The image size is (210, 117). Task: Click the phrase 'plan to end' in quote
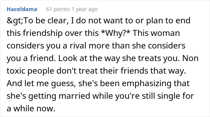(x=168, y=21)
